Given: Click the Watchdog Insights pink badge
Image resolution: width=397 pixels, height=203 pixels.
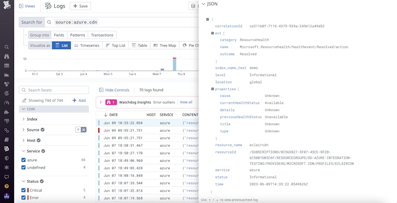Looking at the screenshot, I should (x=111, y=102).
